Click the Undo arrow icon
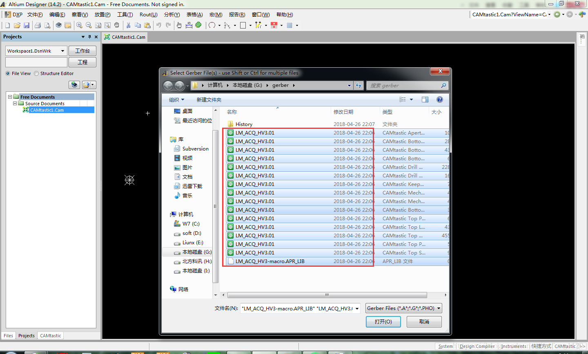This screenshot has height=354, width=588. [x=159, y=25]
